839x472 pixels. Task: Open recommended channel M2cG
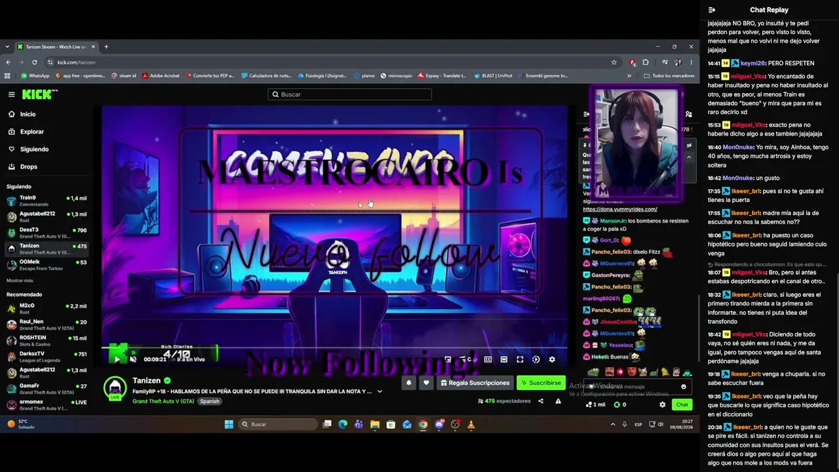point(46,309)
